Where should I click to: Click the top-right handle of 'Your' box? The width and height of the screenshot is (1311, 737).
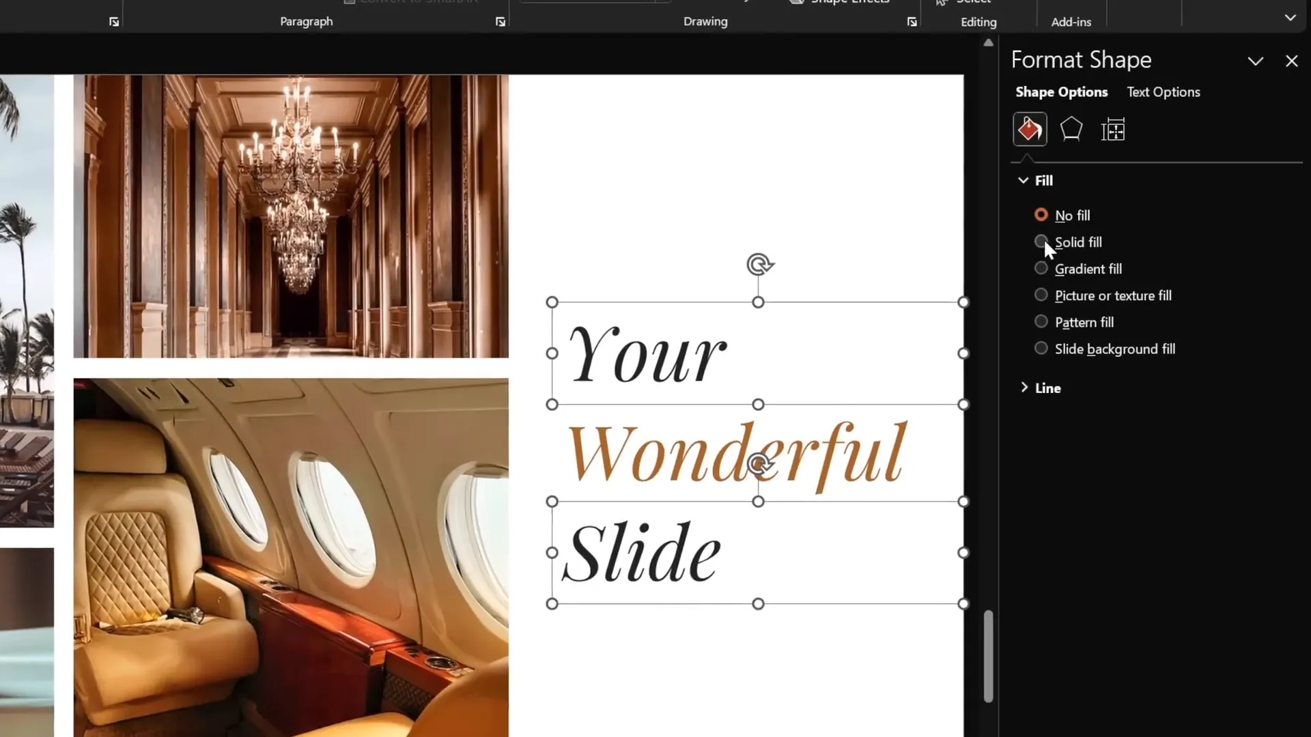point(963,302)
